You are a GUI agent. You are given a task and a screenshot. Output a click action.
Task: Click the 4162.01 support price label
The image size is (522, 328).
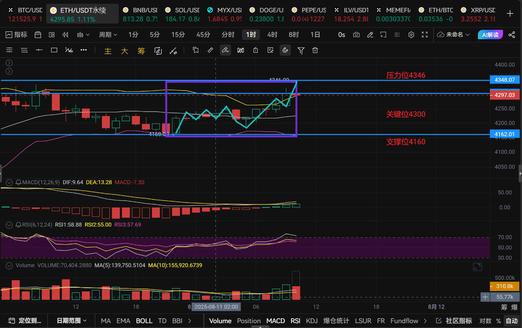[505, 134]
